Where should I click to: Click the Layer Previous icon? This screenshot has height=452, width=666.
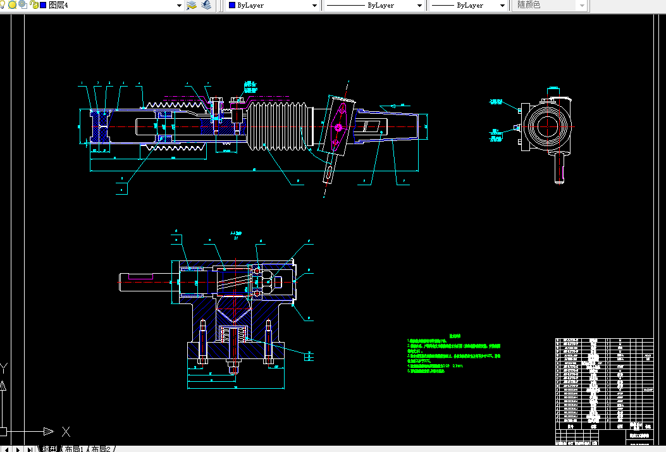206,5
